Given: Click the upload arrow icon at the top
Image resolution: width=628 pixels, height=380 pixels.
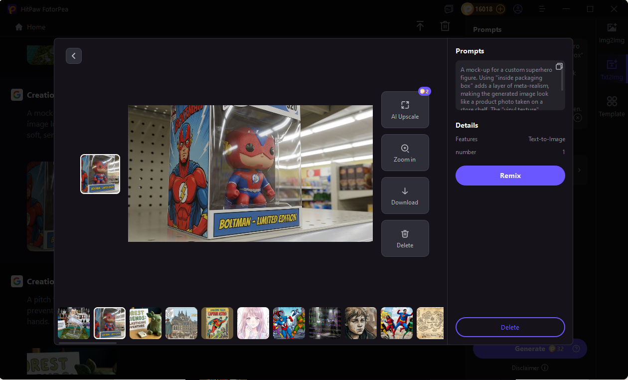Looking at the screenshot, I should pyautogui.click(x=420, y=26).
